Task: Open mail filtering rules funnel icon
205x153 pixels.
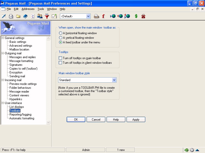Action: click(x=47, y=16)
